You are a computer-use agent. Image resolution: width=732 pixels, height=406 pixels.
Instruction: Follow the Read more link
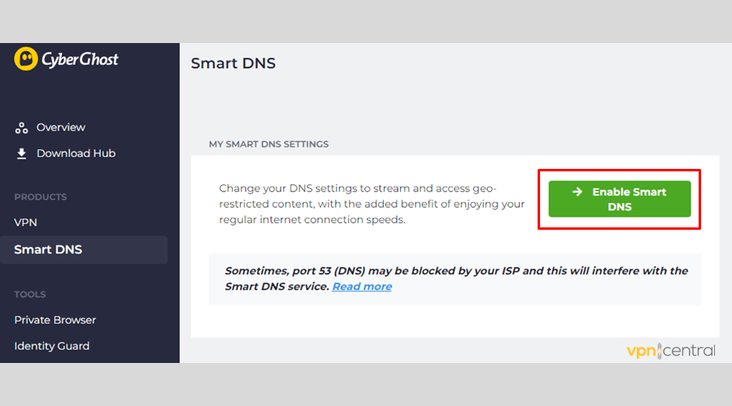point(362,286)
